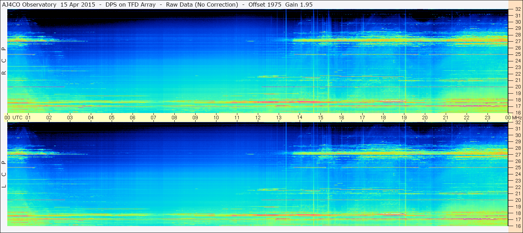Click the 17 hour label on time axis

[x=362, y=118]
